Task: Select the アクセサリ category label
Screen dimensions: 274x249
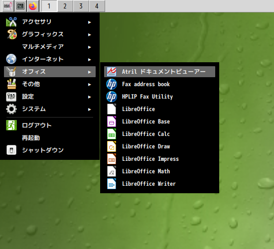Action: click(x=37, y=22)
